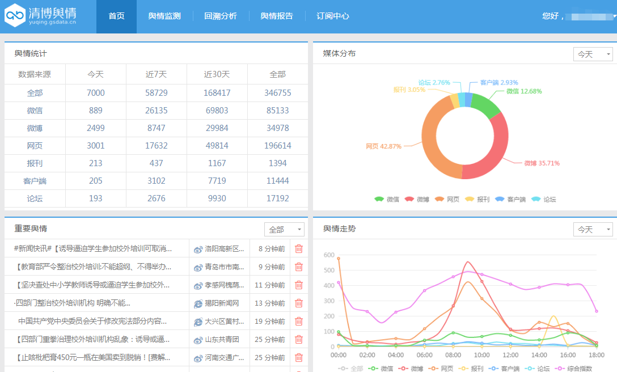Toggle 综合指数 series in 舆情走势 legend
This screenshot has width=617, height=372.
(573, 369)
